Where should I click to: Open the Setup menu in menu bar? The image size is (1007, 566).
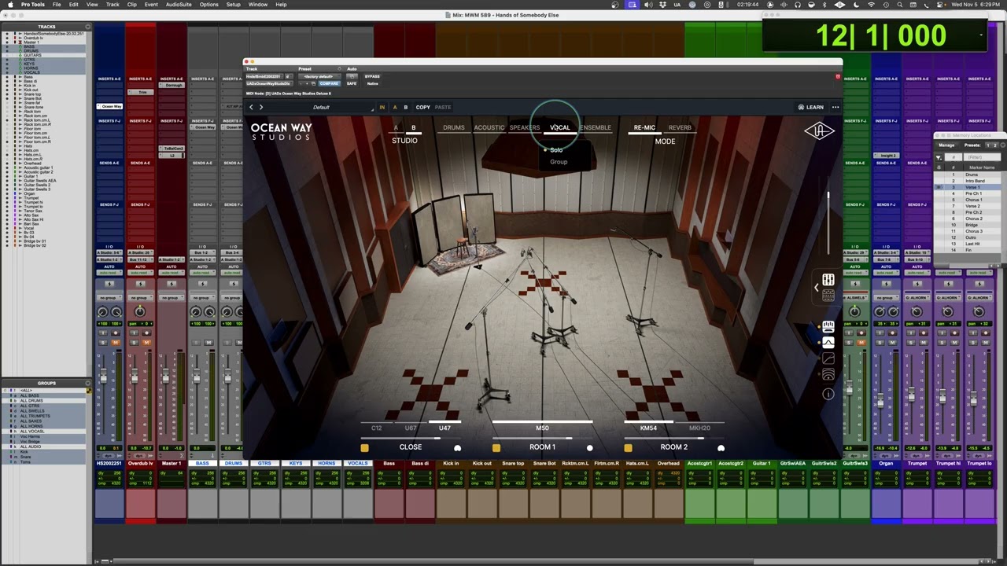click(x=234, y=5)
